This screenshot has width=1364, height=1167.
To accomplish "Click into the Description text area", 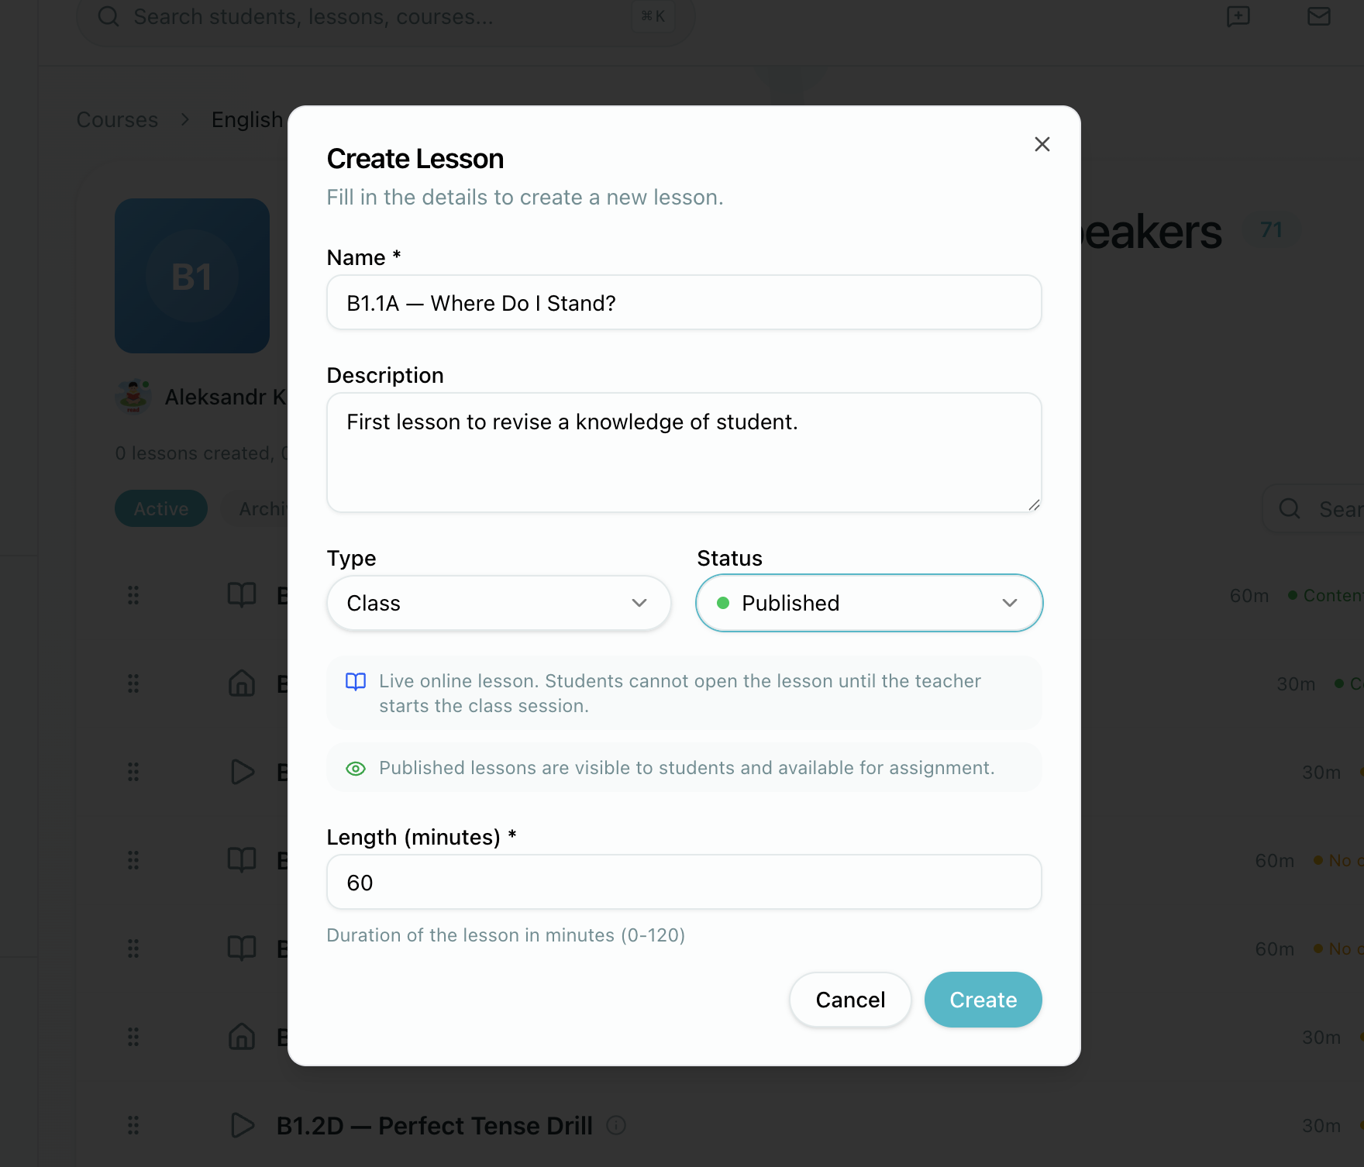I will tap(684, 453).
